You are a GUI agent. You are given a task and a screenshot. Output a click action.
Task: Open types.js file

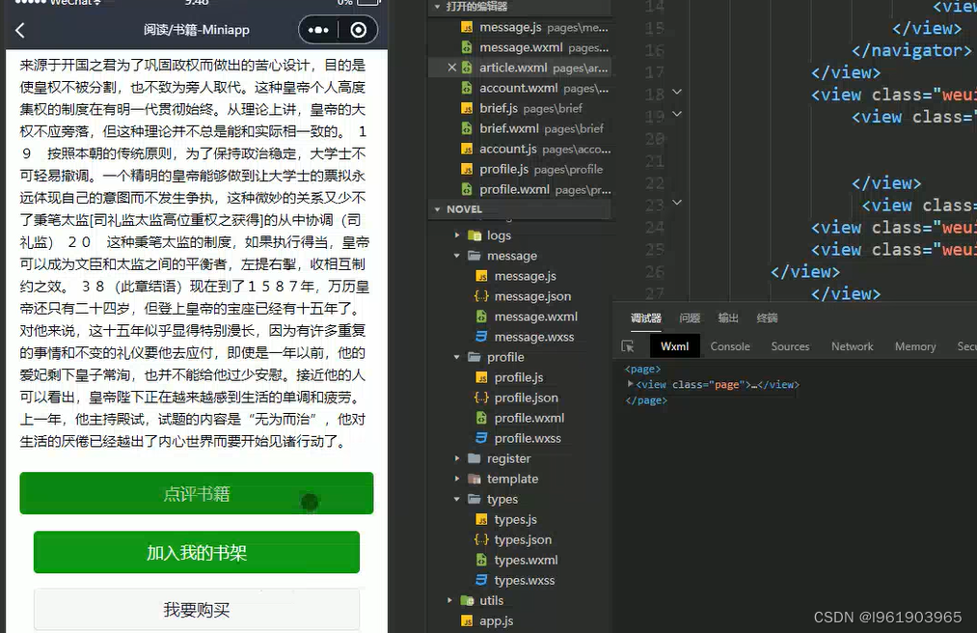(x=515, y=519)
